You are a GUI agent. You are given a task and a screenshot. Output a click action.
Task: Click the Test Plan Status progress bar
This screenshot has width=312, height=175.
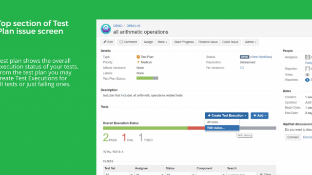(147, 78)
